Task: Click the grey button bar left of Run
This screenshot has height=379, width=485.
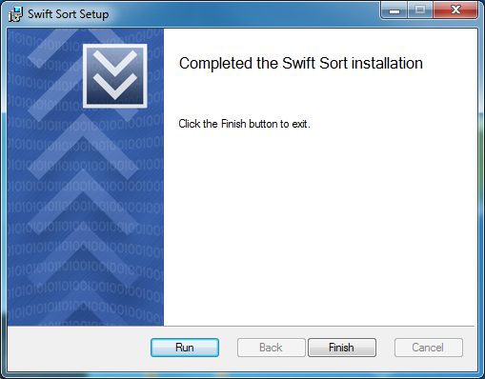Action: [x=79, y=348]
